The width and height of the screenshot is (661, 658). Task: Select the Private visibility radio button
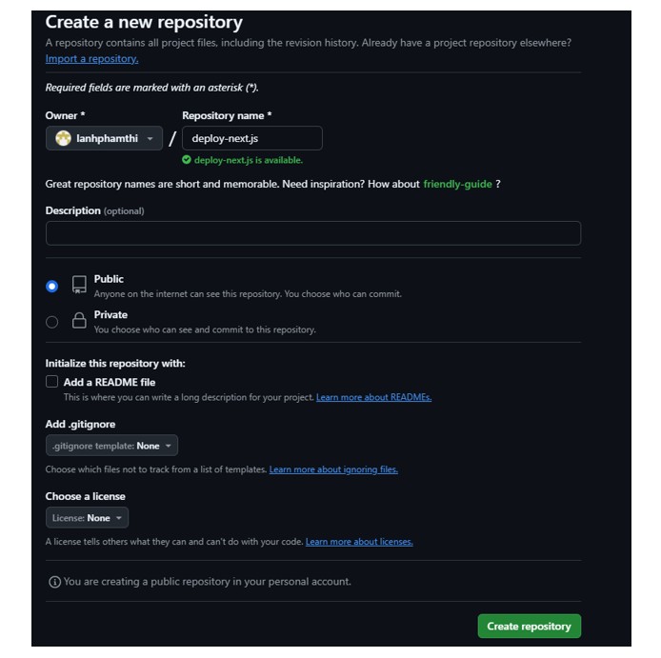(x=51, y=322)
